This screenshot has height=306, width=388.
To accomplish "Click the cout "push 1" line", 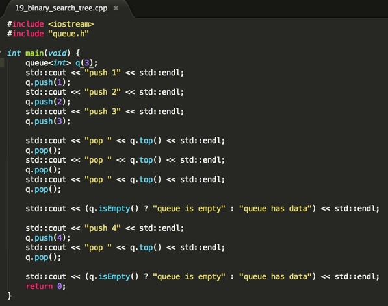I will click(105, 73).
